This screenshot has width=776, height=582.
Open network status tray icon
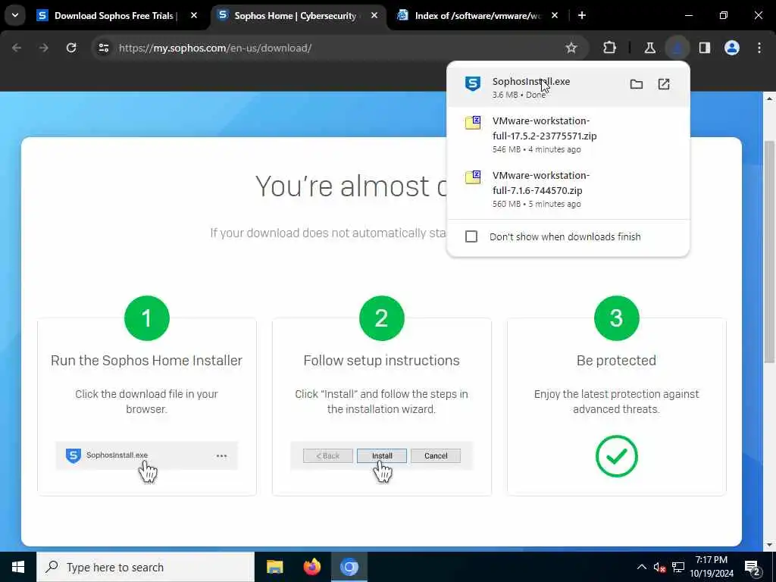[678, 567]
